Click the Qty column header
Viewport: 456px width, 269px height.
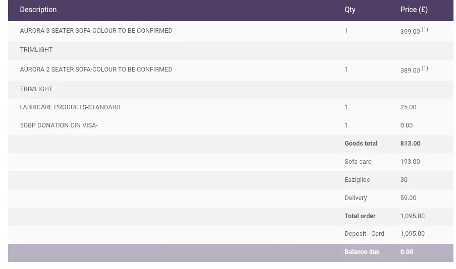[x=350, y=10]
